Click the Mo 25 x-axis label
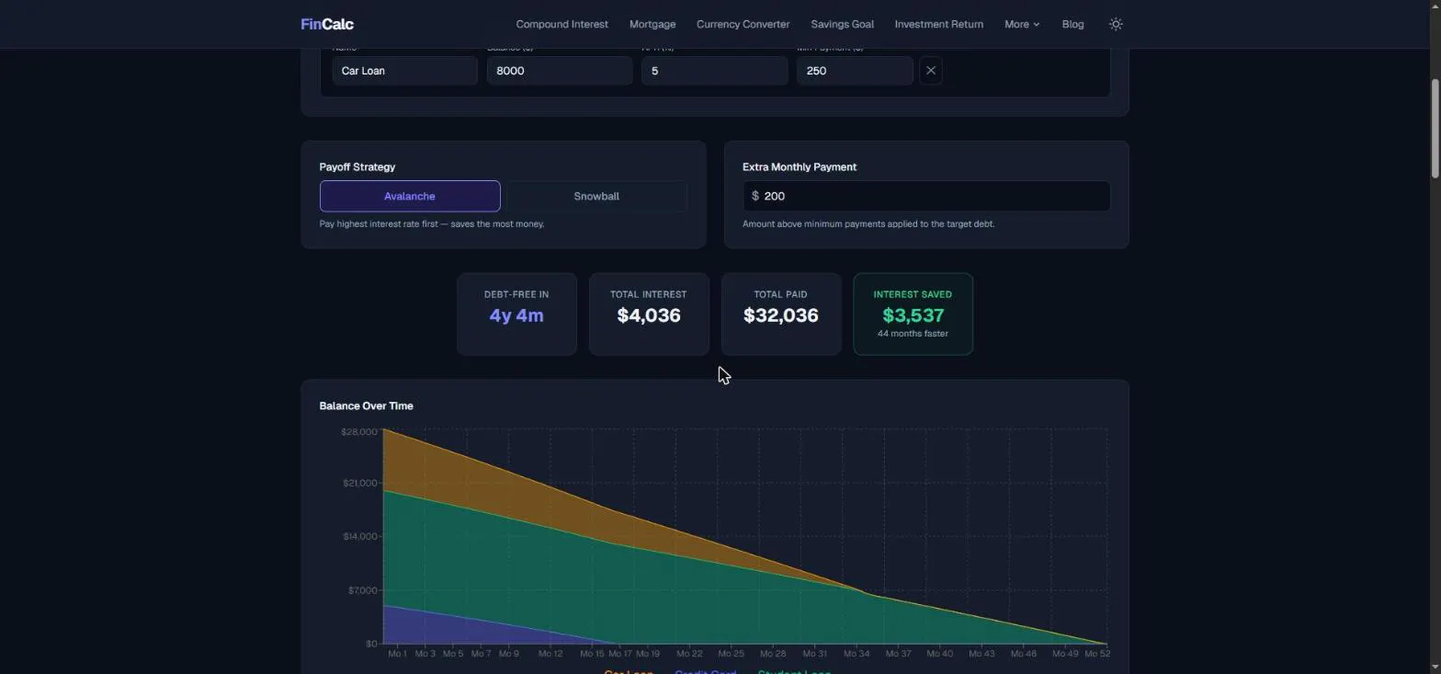Screen dimensions: 1441x674 point(732,654)
